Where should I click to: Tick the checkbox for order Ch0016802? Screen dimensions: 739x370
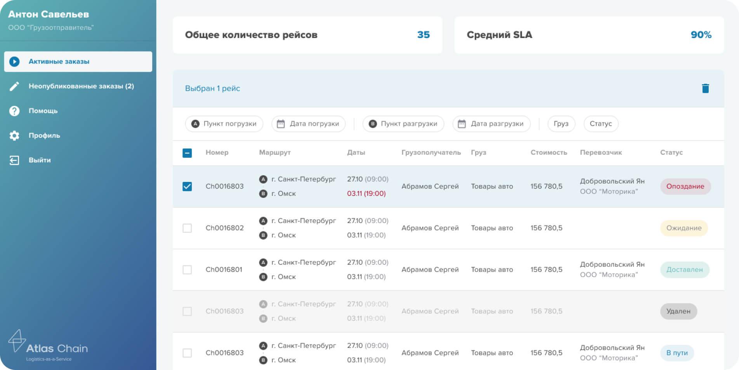coord(187,228)
